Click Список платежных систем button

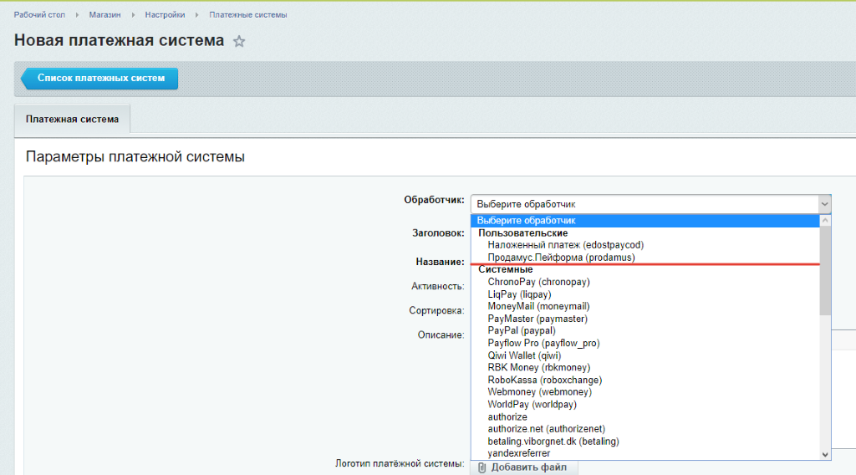click(100, 78)
